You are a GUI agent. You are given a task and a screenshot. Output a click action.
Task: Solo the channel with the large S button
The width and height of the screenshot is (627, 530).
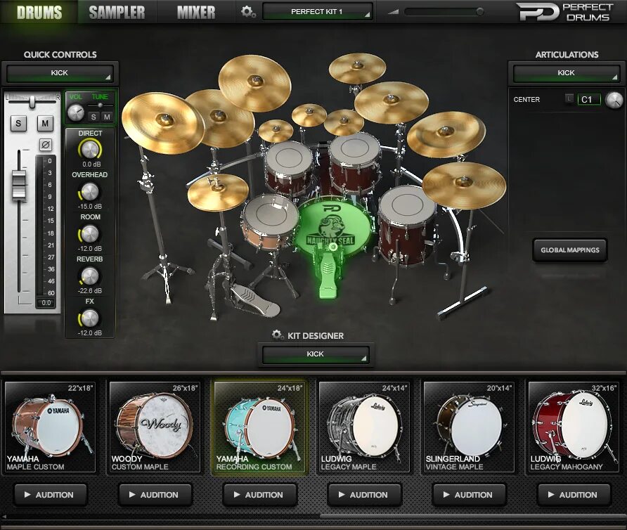coord(18,124)
